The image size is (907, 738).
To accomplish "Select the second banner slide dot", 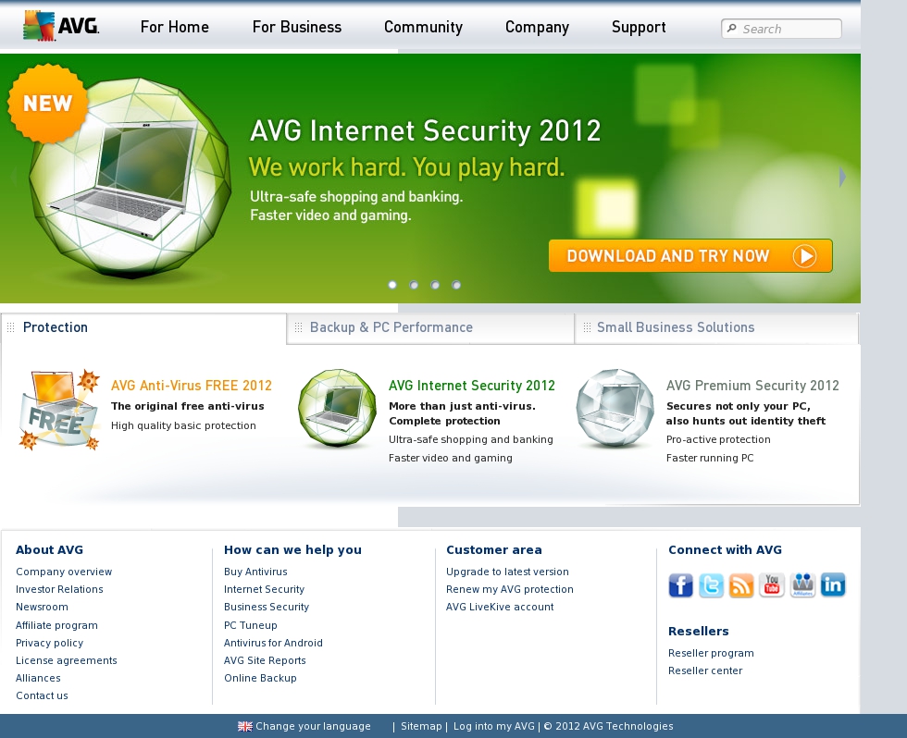I will coord(414,285).
